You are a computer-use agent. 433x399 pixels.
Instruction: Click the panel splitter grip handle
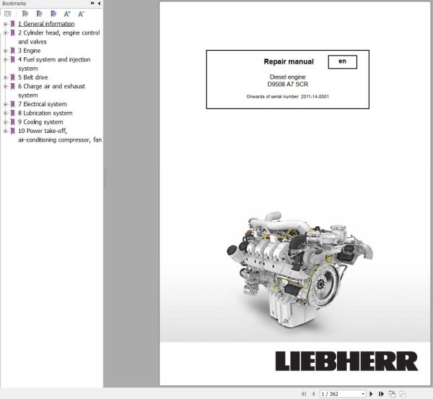click(105, 177)
